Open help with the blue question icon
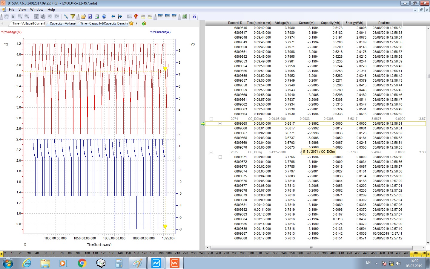The image size is (430, 269). point(104,16)
